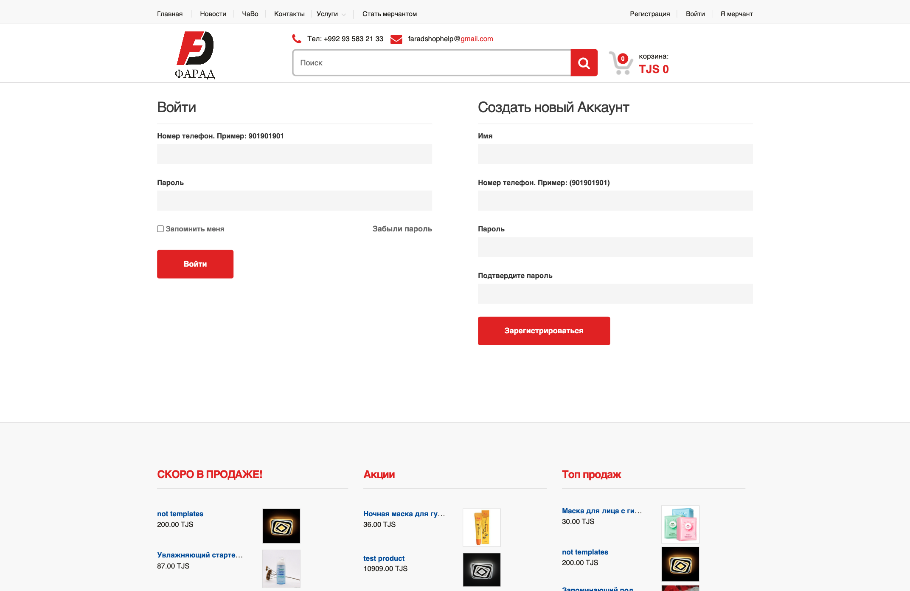
Task: Click Войти link in the top bar
Action: point(695,14)
